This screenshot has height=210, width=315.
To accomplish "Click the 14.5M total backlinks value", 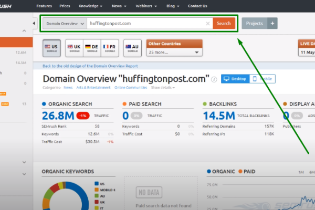I will coord(219,115).
